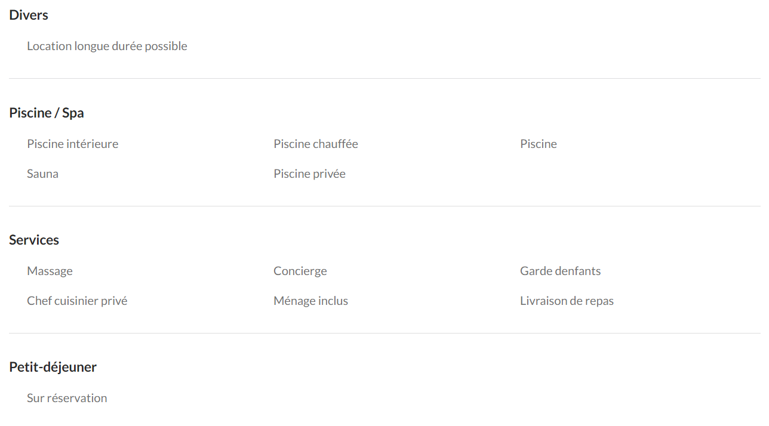Select the Ménage inclus service
Screen dimensions: 769x426
coord(310,301)
